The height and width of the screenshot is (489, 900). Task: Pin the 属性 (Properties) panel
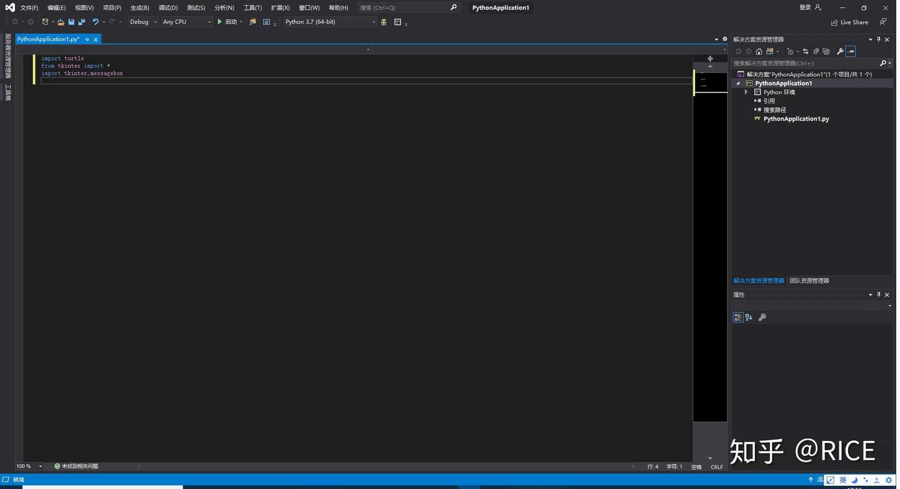878,294
